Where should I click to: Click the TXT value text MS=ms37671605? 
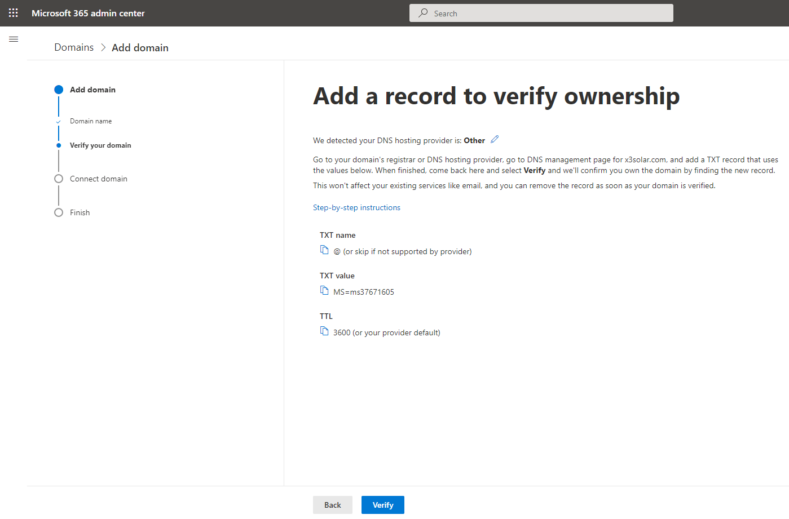(x=364, y=292)
